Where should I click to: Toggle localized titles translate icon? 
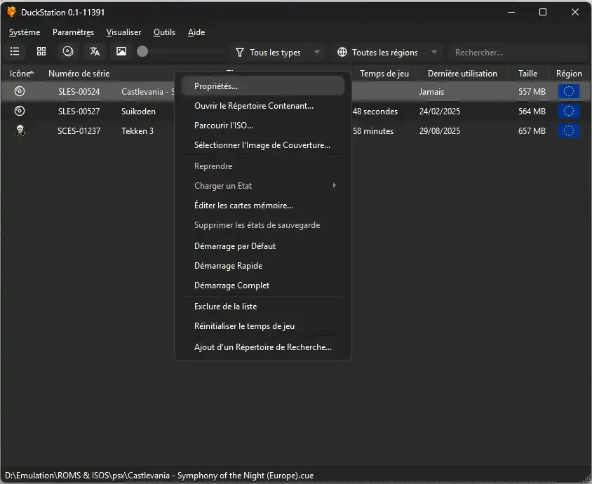click(95, 51)
